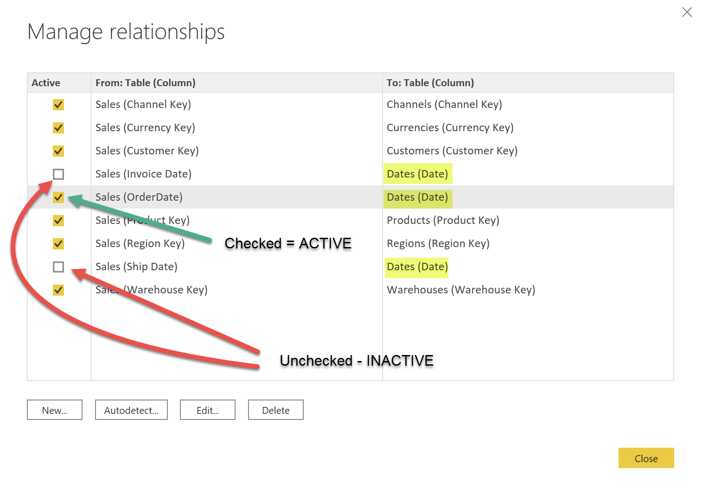
Task: Click Dates (Date) in OrderDate row
Action: point(417,197)
